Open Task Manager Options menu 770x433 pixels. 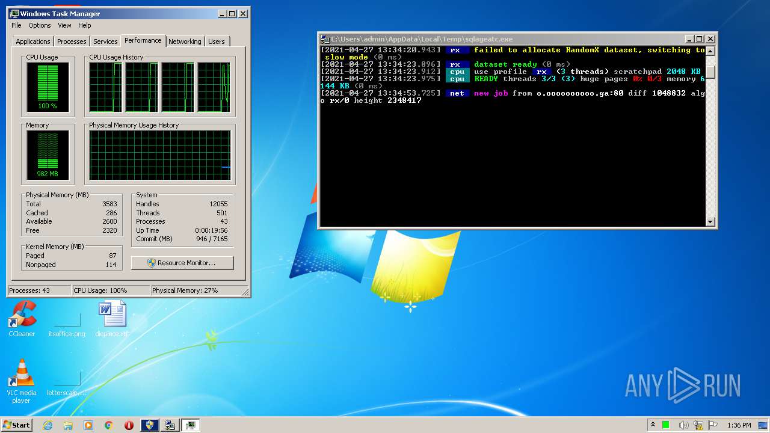tap(40, 25)
